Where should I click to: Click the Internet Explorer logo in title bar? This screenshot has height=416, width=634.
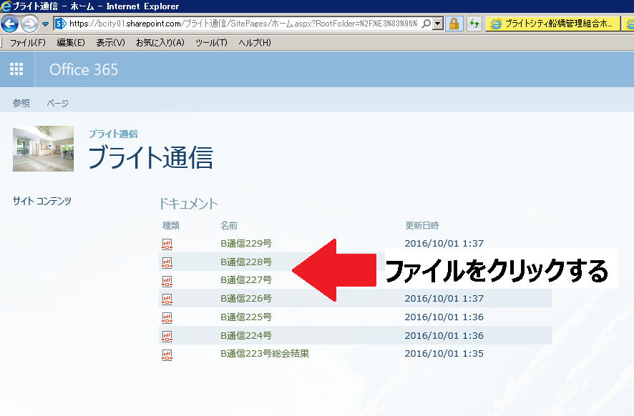[6, 6]
